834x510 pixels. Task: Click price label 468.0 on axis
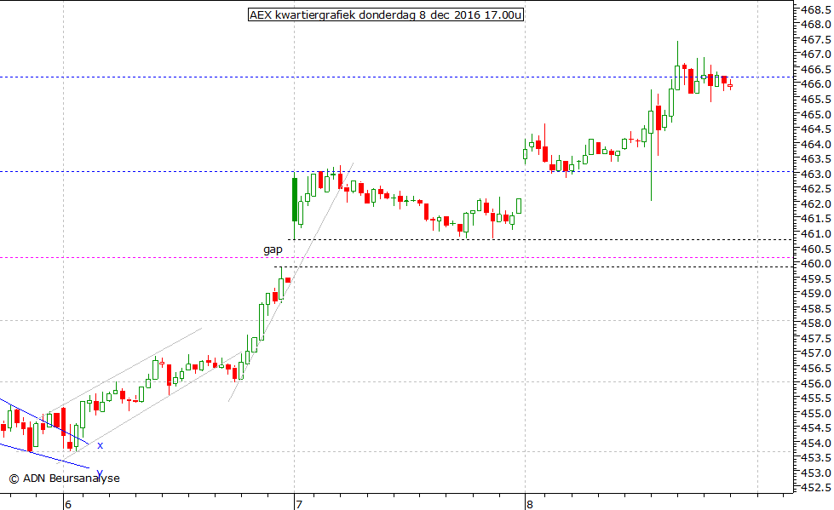point(816,25)
